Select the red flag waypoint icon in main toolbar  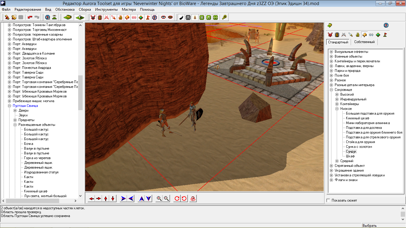148,18
